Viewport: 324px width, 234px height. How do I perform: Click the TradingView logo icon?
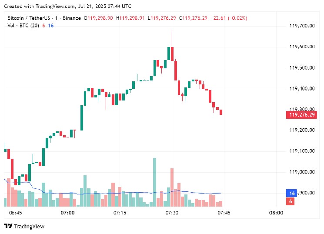coord(7,226)
